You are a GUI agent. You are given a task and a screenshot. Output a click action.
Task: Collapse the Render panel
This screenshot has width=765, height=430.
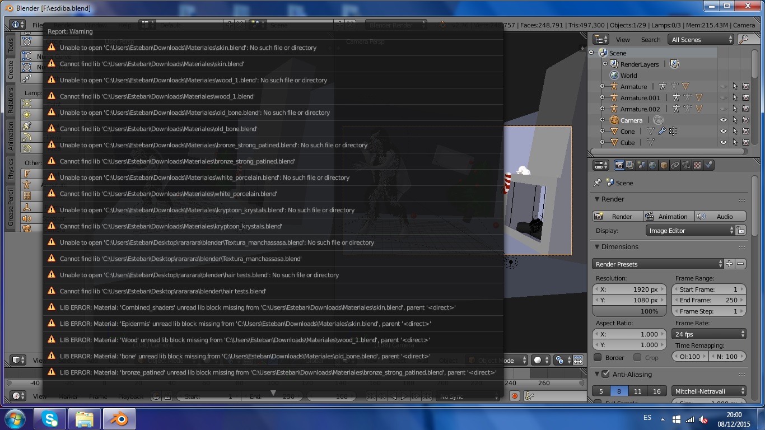pyautogui.click(x=596, y=199)
